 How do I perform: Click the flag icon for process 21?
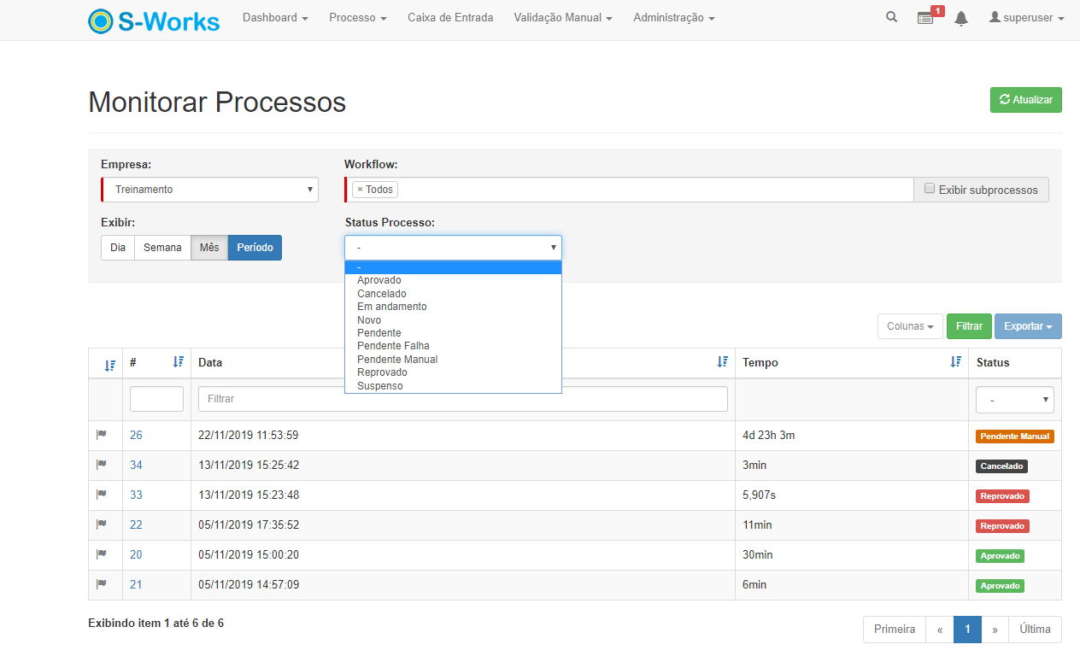coord(102,584)
